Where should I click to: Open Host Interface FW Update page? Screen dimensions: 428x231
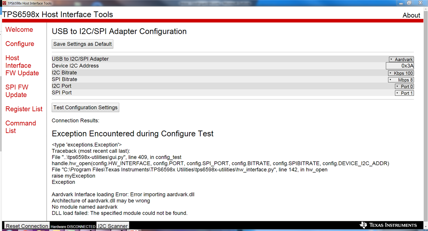[x=22, y=66]
